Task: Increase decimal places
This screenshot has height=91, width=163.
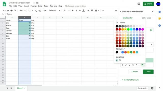Action: pos(39,10)
